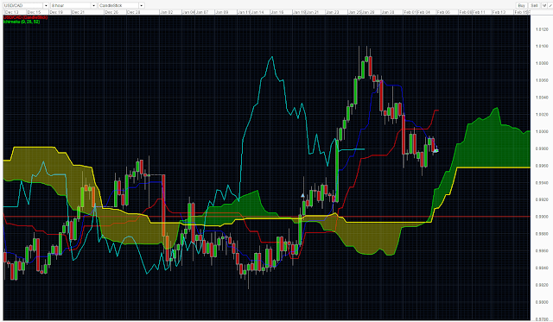The height and width of the screenshot is (322, 553).
Task: Click the 0.9900 price axis label
Action: [x=542, y=217]
